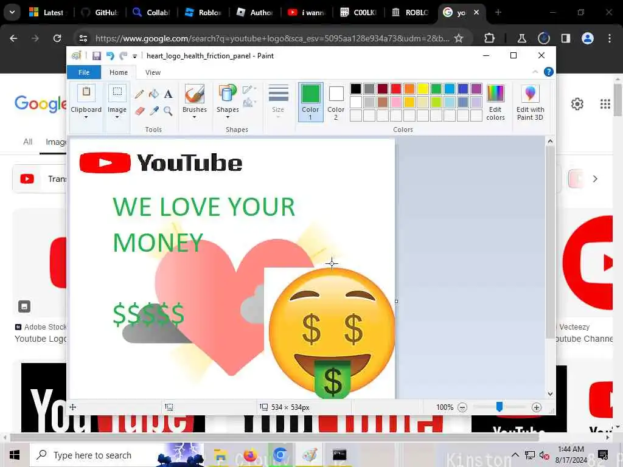This screenshot has width=623, height=467.
Task: Bookmark this page with the star icon
Action: [x=459, y=38]
